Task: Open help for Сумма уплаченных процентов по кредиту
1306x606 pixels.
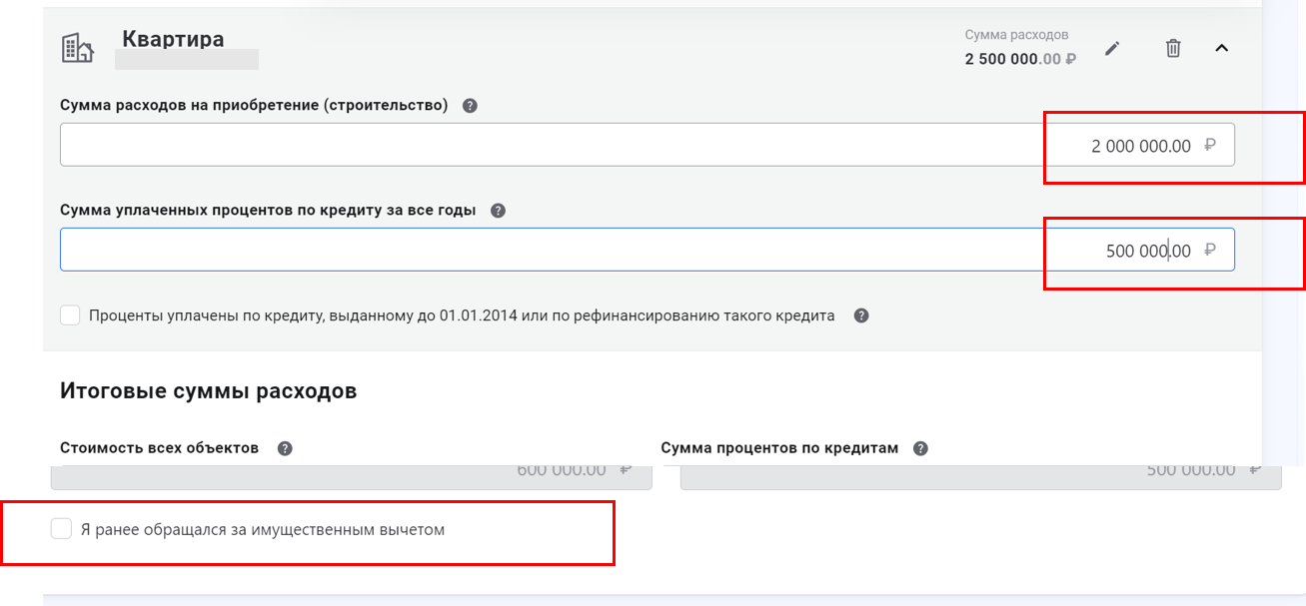Action: (498, 211)
